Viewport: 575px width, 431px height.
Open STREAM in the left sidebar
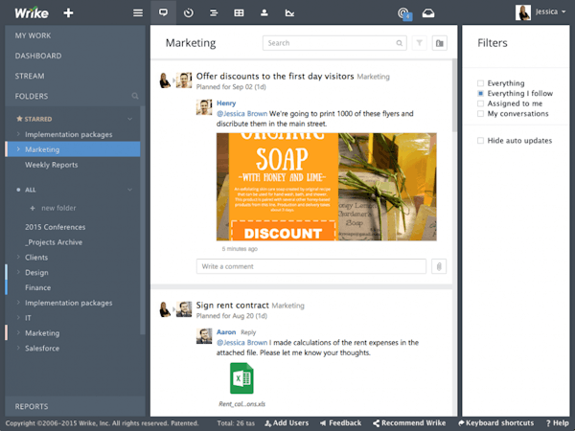click(30, 76)
